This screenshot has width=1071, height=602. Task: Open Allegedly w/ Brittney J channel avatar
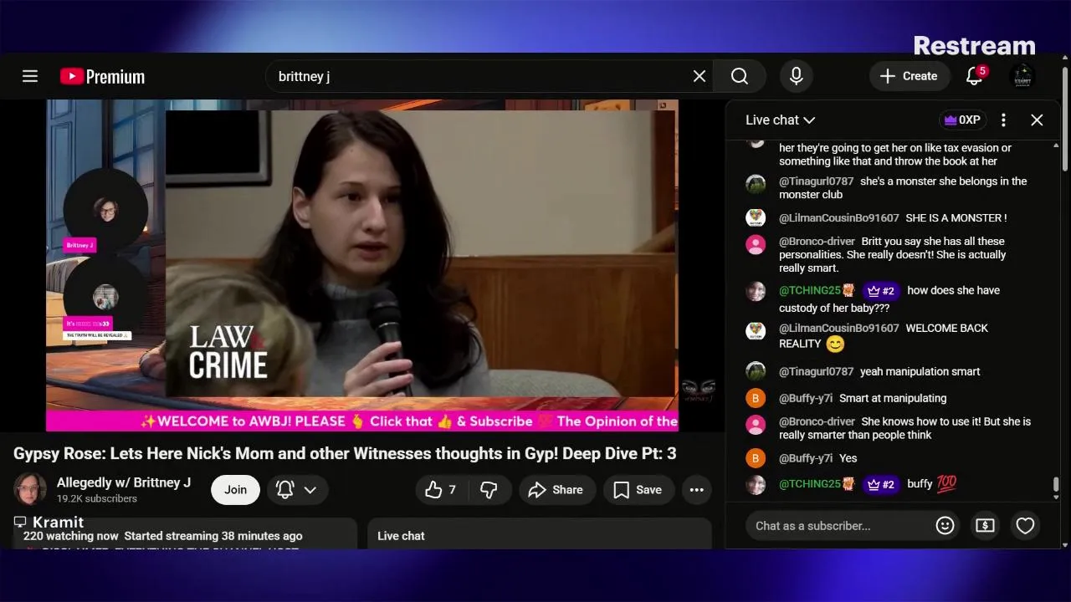(x=30, y=490)
